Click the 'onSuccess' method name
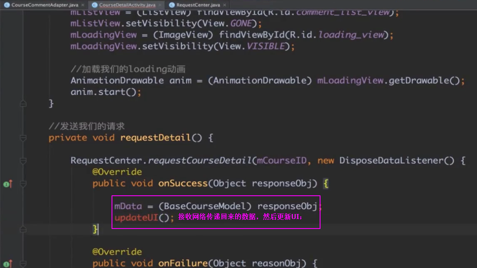477x268 pixels. 183,183
